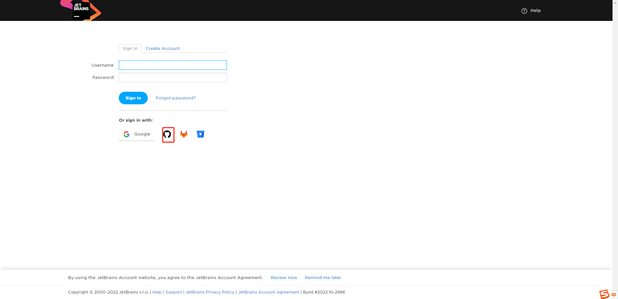Focus the Username input field

click(172, 65)
